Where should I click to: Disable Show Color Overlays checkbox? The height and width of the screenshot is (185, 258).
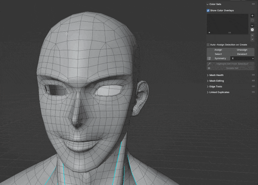(208, 11)
